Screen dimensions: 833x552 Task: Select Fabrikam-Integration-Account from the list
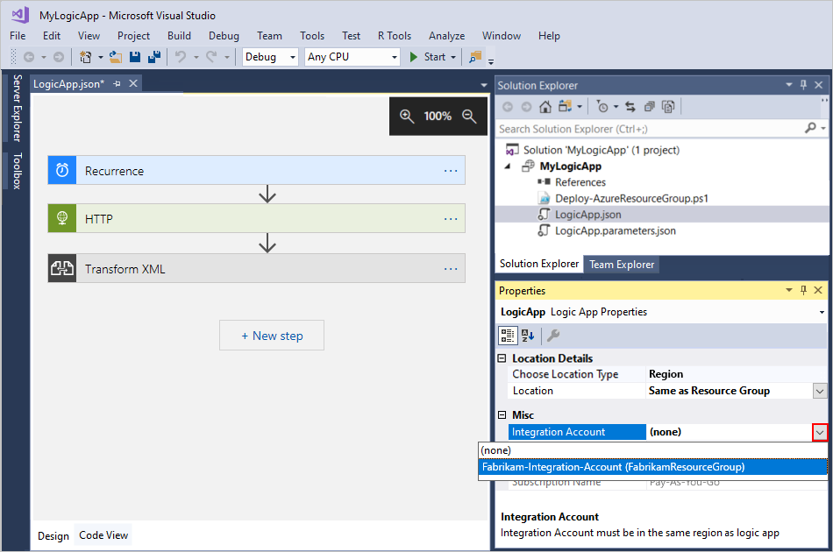click(615, 468)
